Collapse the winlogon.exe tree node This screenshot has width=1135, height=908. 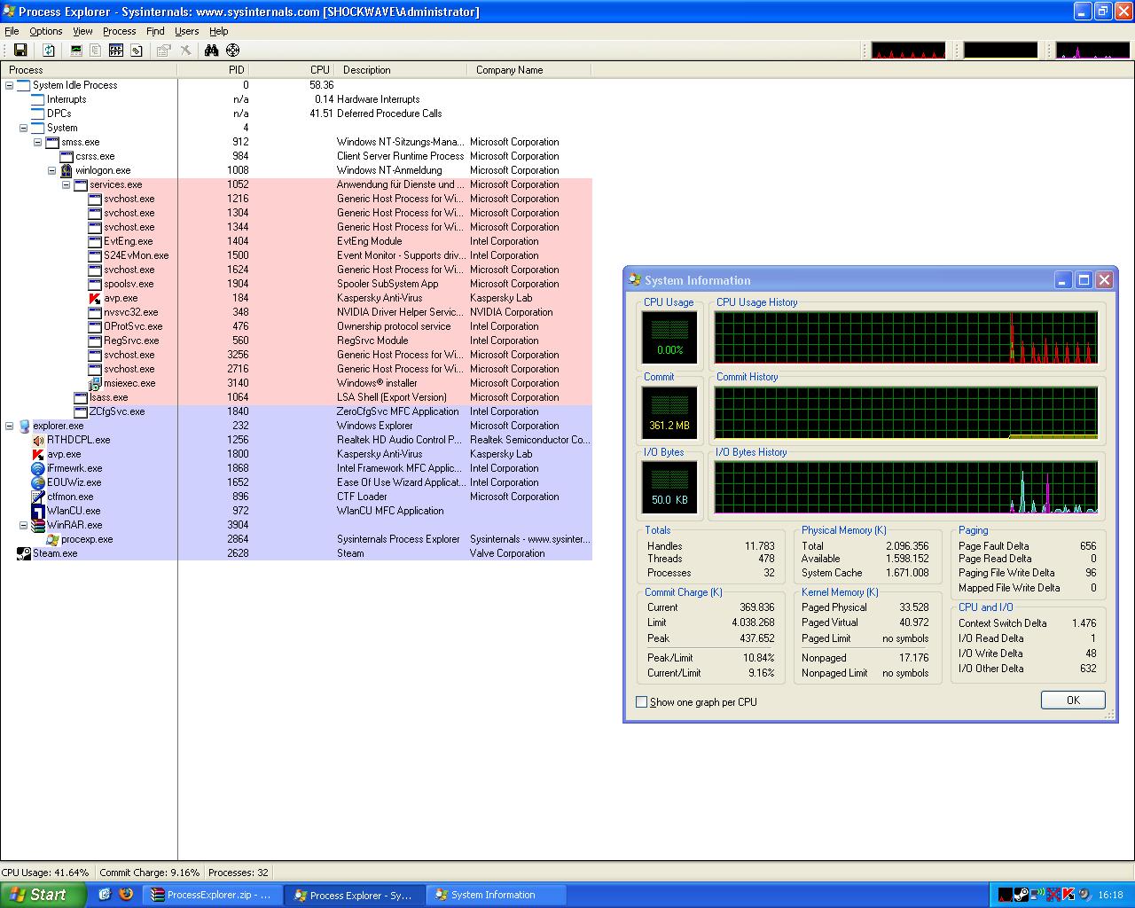pyautogui.click(x=52, y=170)
